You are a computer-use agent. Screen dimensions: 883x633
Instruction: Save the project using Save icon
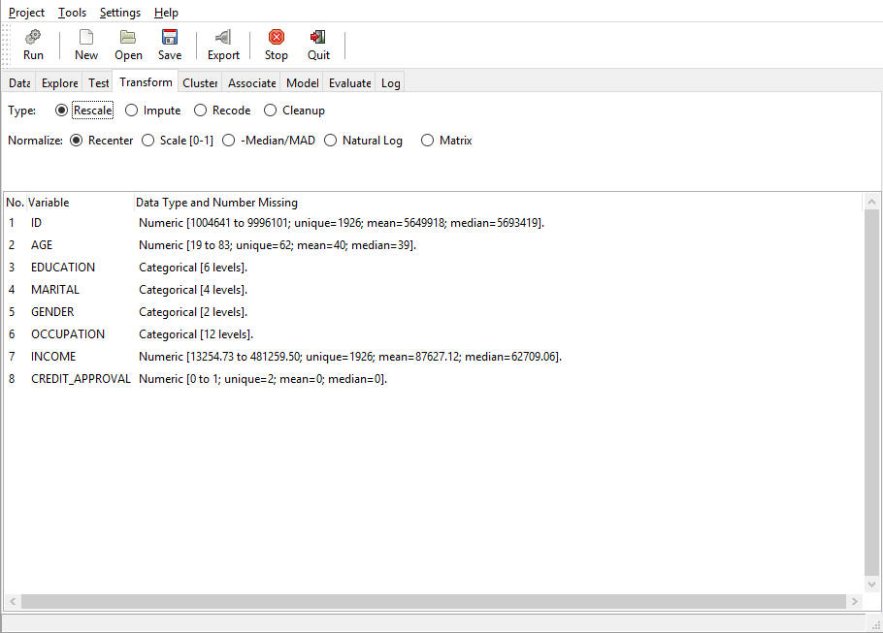coord(170,37)
